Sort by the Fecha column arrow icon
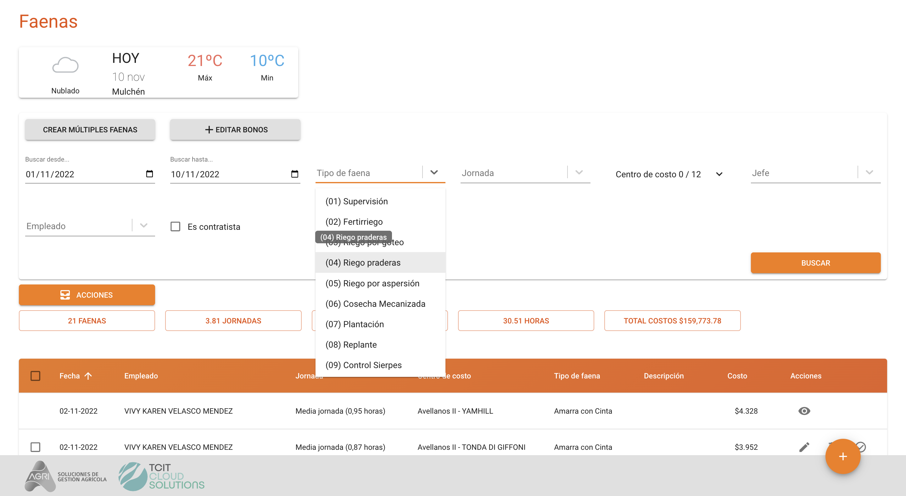This screenshot has height=496, width=906. 88,376
